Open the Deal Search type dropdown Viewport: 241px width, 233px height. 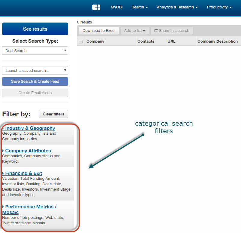(35, 51)
